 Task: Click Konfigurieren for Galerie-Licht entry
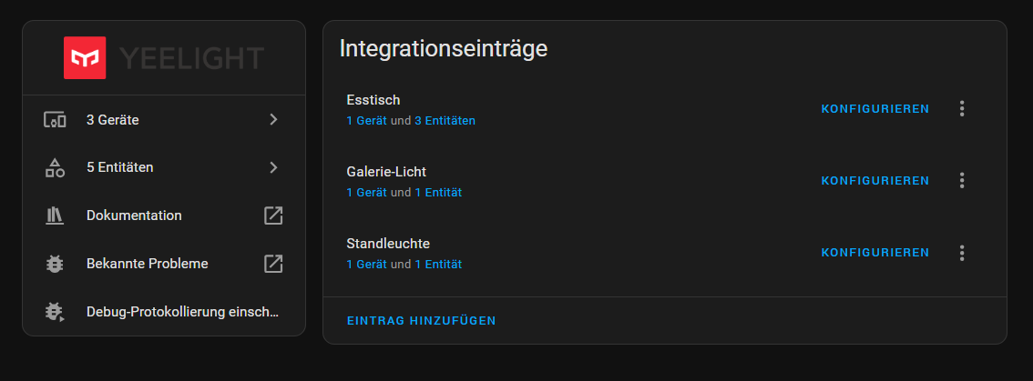874,181
